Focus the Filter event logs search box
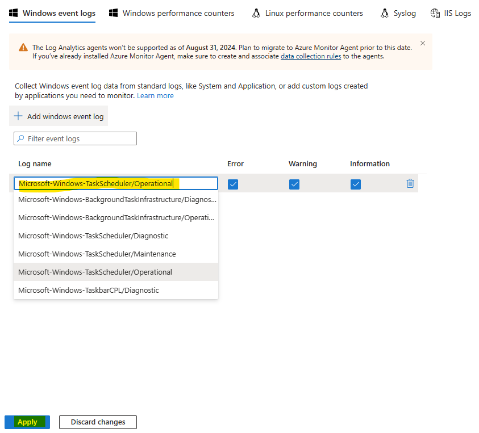The height and width of the screenshot is (433, 479). point(75,139)
